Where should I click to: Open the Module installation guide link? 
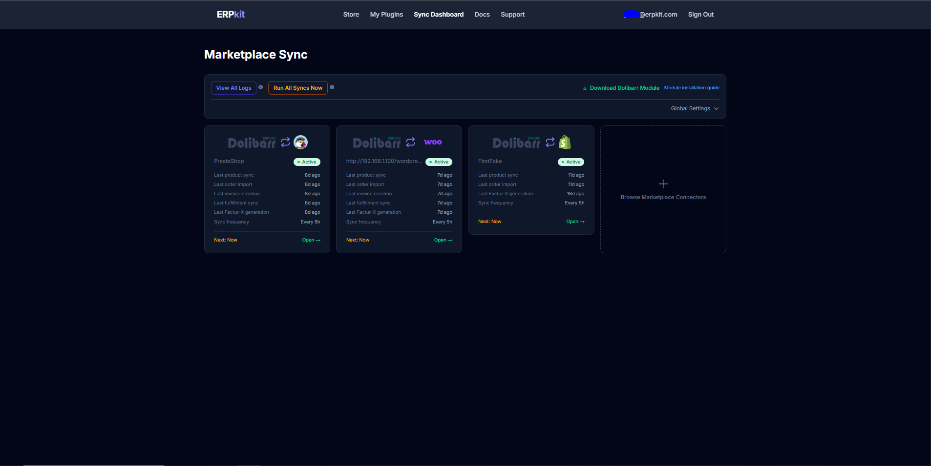(x=692, y=87)
